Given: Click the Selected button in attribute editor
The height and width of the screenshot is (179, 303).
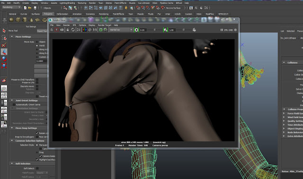Looking at the screenshot, I should click(290, 31).
